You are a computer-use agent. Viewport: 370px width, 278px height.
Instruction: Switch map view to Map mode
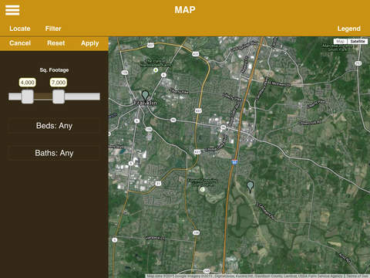click(340, 41)
